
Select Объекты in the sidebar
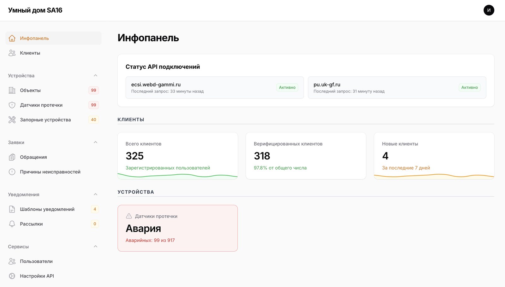click(53, 90)
